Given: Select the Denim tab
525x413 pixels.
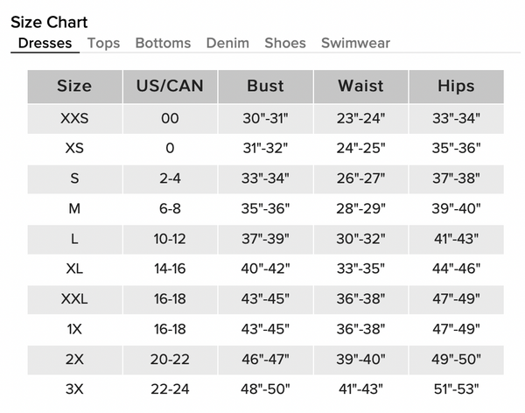Looking at the screenshot, I should [227, 43].
